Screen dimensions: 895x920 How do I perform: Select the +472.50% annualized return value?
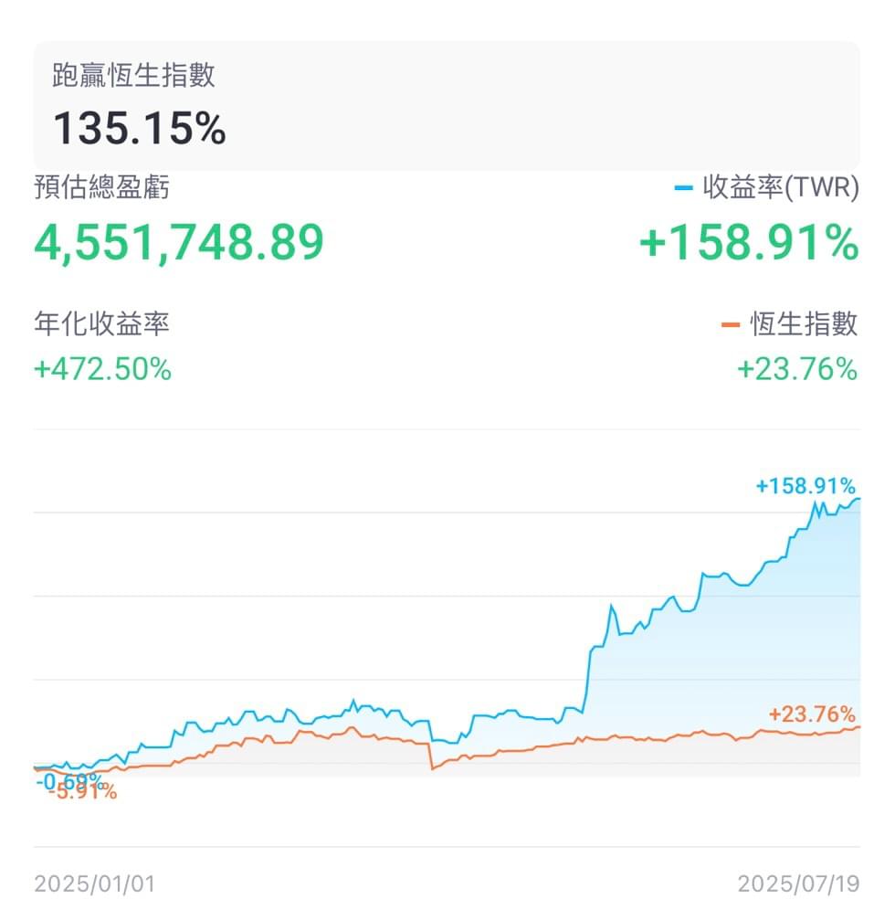(x=102, y=370)
